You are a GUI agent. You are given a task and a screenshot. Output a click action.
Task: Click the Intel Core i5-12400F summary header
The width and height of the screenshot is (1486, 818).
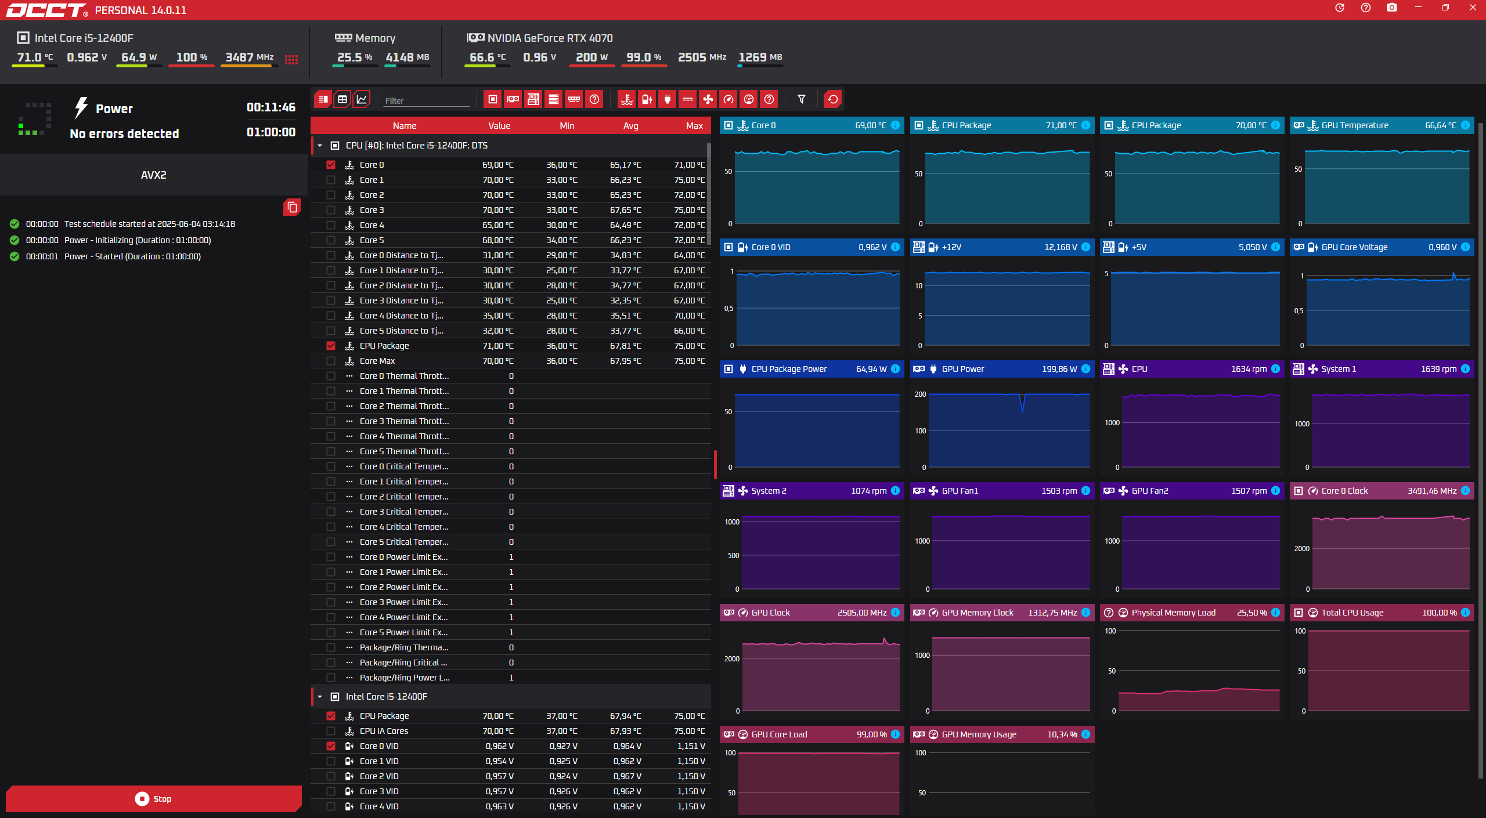point(75,38)
